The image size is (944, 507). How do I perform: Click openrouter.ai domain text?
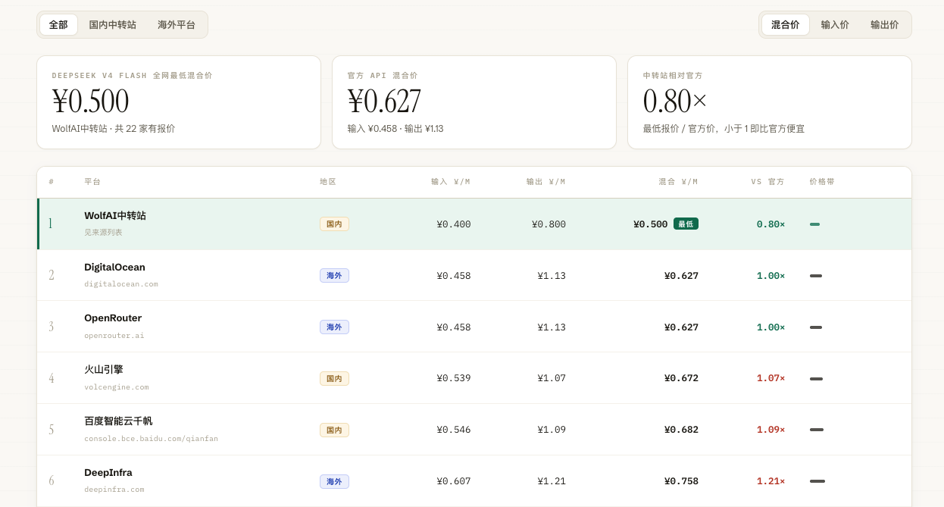pos(114,336)
